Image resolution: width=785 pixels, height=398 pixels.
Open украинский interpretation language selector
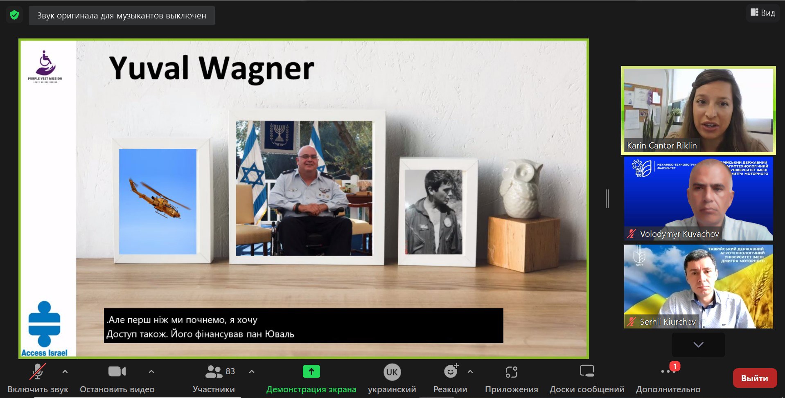392,378
